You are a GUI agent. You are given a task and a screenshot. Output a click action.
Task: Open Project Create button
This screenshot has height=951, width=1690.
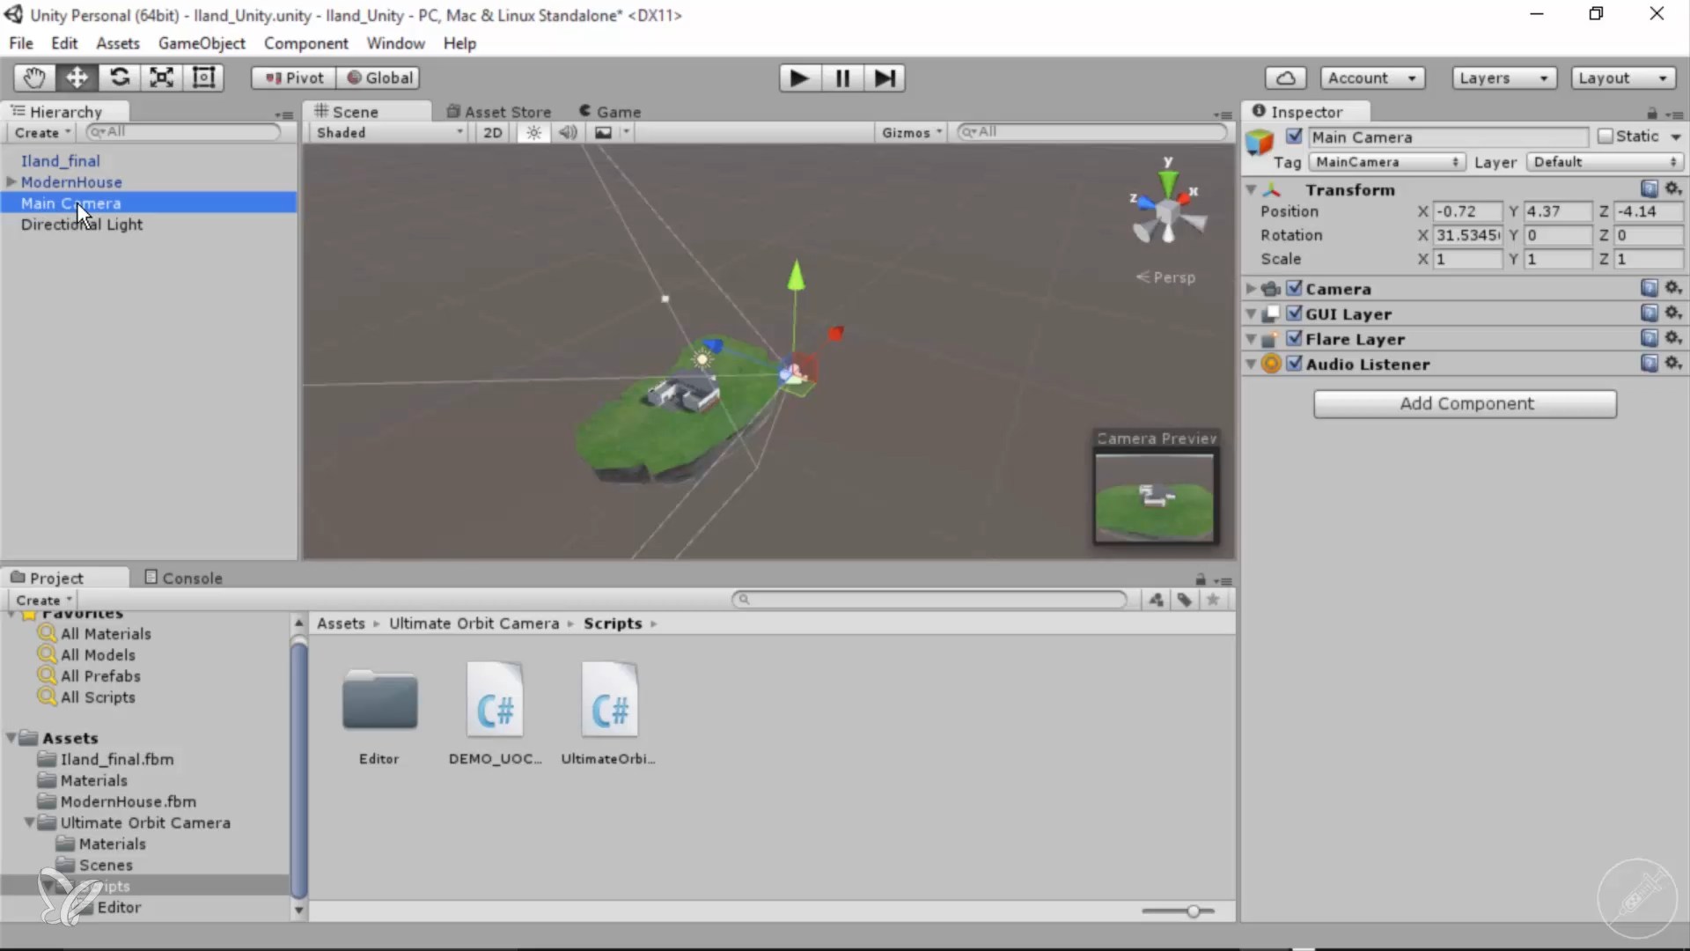click(x=43, y=600)
